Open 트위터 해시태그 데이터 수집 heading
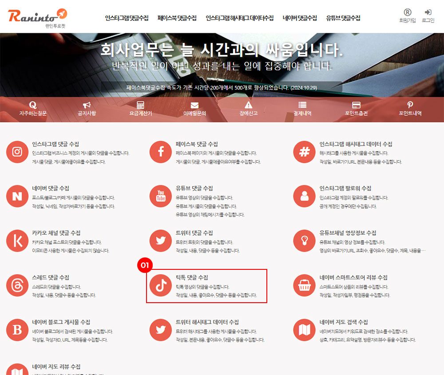Screen dimensions: 444x375 pos(207,322)
